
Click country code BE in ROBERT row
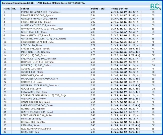point(153,109)
